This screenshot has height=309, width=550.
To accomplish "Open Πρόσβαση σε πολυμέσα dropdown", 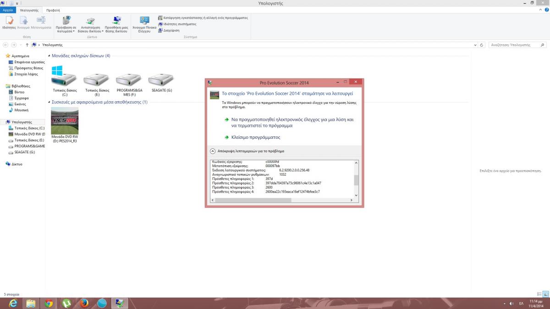I will coord(66,24).
